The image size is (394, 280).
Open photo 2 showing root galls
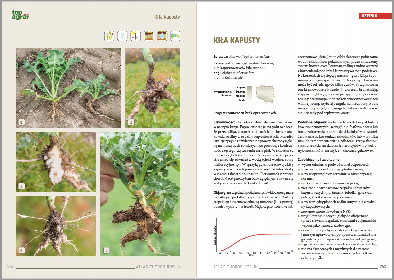[153, 88]
